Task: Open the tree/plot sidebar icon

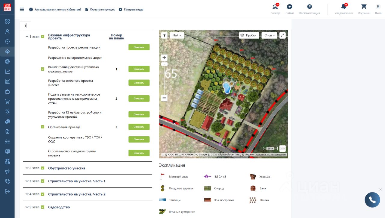Action: coord(8,52)
